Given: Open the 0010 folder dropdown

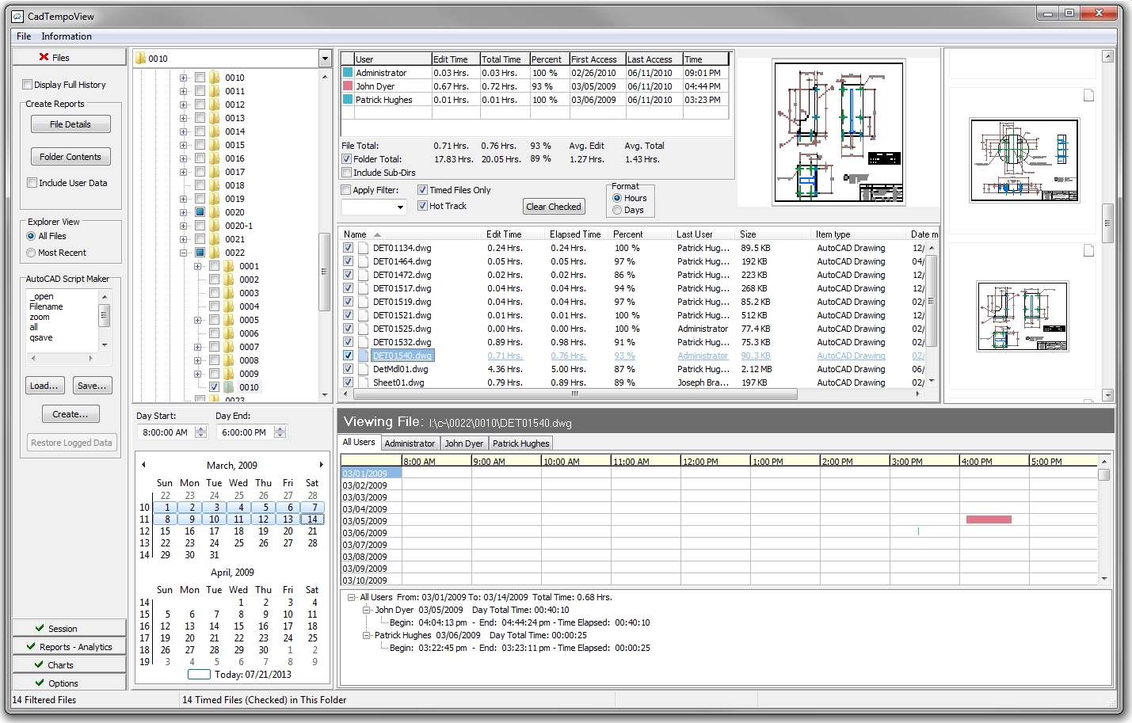Looking at the screenshot, I should (323, 57).
